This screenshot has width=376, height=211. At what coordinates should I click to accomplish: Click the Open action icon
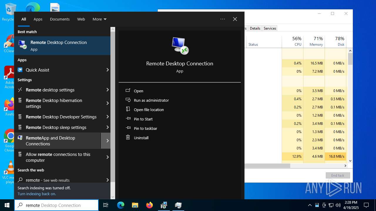128,91
